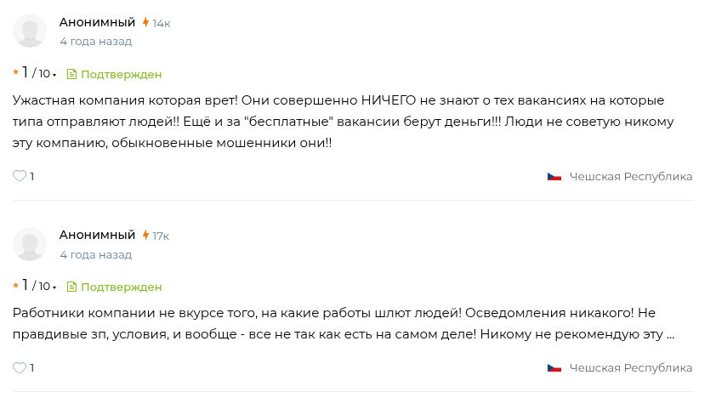
Task: Open first 'Анонимный' author name
Action: [x=97, y=22]
